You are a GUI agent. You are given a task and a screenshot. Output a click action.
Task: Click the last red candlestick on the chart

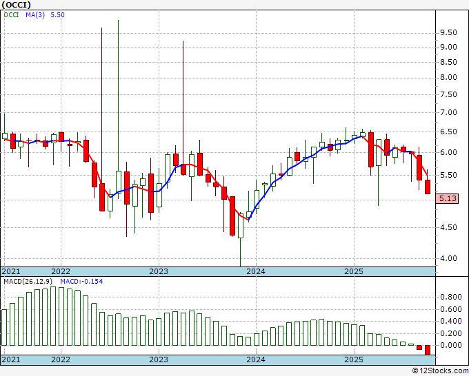(428, 186)
